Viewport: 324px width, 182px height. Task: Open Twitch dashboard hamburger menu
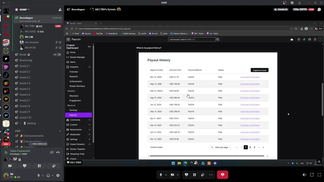click(68, 39)
